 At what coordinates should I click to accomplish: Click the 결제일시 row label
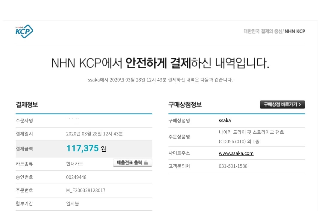point(25,134)
